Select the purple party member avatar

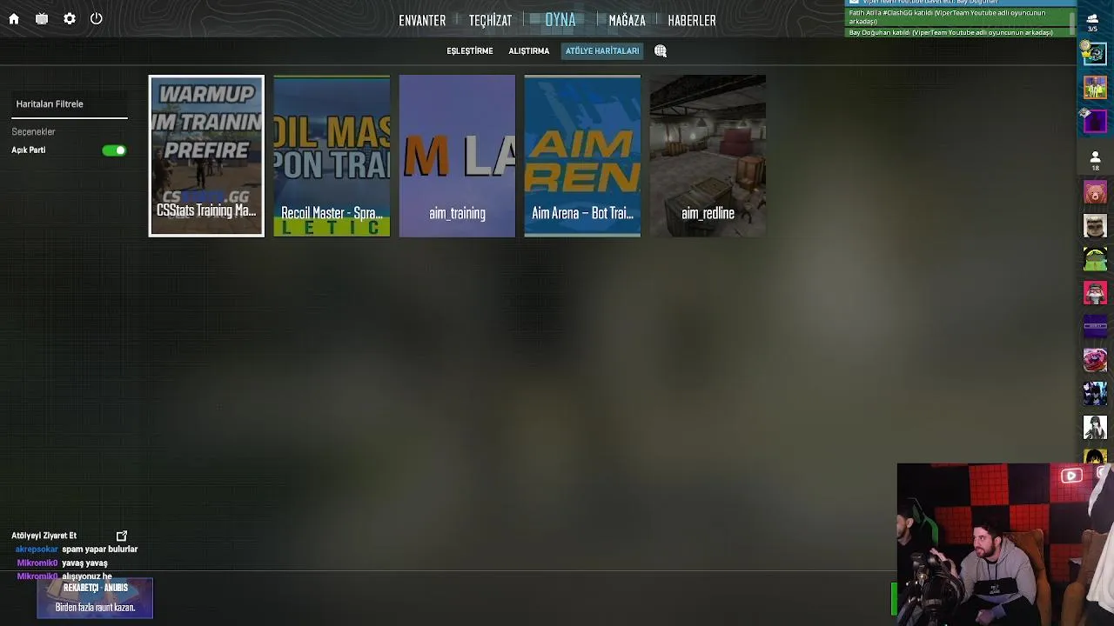click(x=1095, y=121)
